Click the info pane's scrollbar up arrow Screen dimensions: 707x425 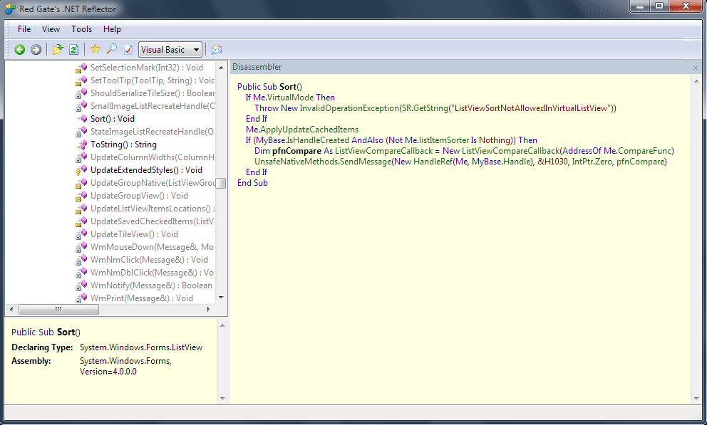pos(222,325)
